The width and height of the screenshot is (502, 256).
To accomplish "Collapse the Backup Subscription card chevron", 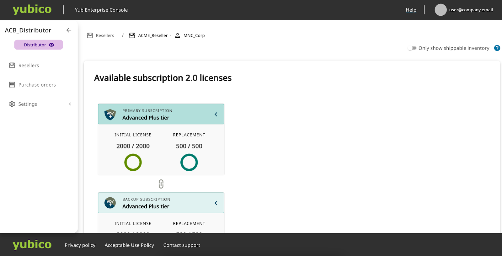I will (x=216, y=203).
